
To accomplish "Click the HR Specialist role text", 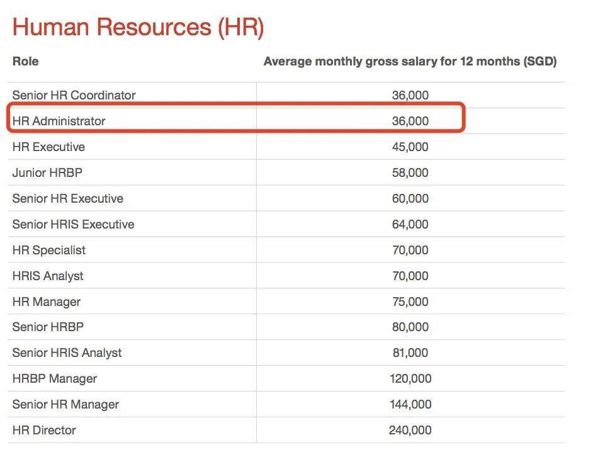I will (x=49, y=250).
